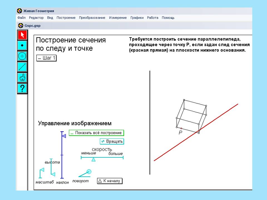Select the Point tool
Viewport: 267px width, 200px height.
coord(22,45)
